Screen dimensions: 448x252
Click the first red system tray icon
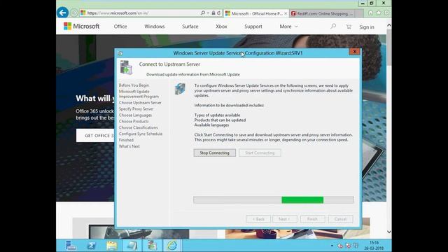(x=340, y=246)
